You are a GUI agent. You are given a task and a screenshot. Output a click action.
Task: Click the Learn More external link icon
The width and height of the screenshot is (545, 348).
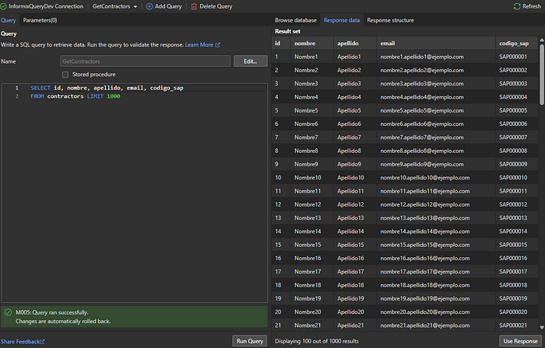(x=217, y=45)
